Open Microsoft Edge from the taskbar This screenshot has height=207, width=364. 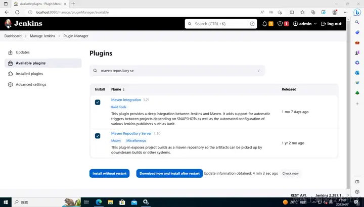[x=99, y=202]
